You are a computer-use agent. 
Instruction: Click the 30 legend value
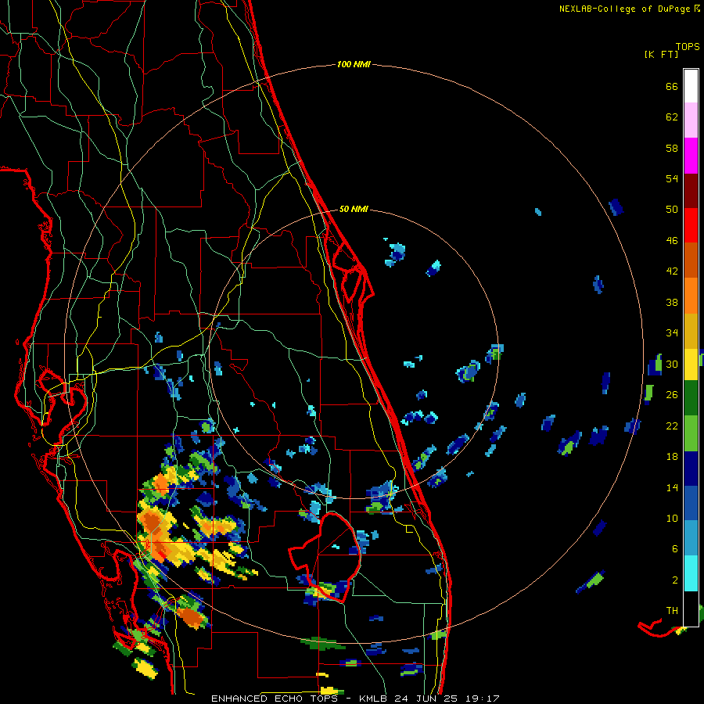coord(672,364)
